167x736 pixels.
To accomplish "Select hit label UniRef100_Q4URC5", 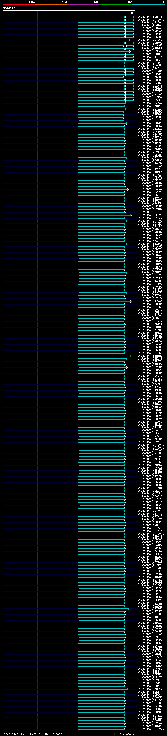I will (150, 726).
